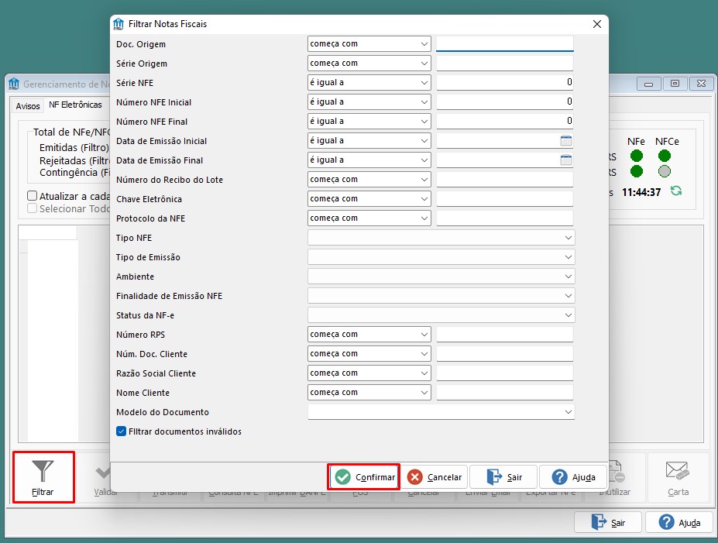Click the Filtrar funnel icon in main window
This screenshot has width=718, height=543.
[x=43, y=471]
